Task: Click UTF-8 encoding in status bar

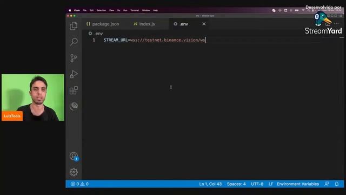Action: click(x=257, y=184)
